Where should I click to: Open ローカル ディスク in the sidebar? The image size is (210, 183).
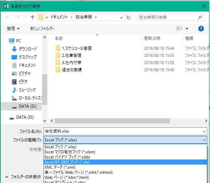click(x=27, y=98)
